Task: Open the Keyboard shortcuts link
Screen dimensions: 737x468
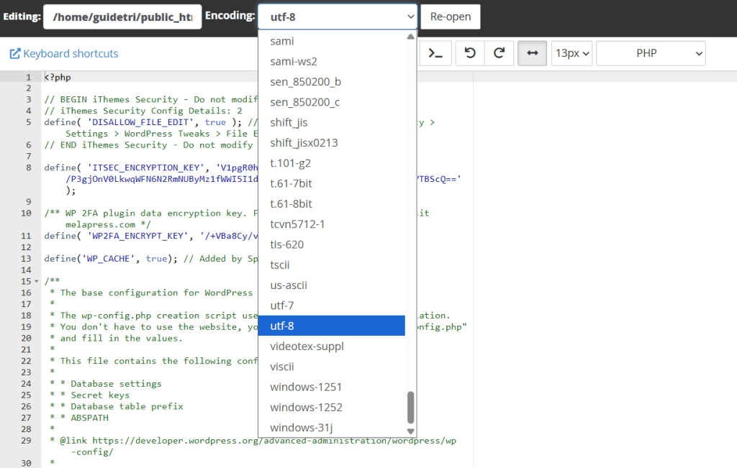Action: pyautogui.click(x=64, y=53)
